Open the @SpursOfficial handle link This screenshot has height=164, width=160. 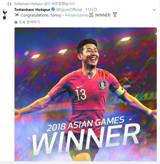click(69, 10)
